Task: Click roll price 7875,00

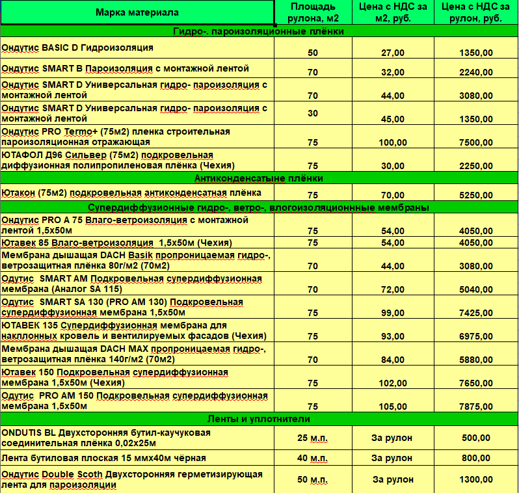Action: 476,406
